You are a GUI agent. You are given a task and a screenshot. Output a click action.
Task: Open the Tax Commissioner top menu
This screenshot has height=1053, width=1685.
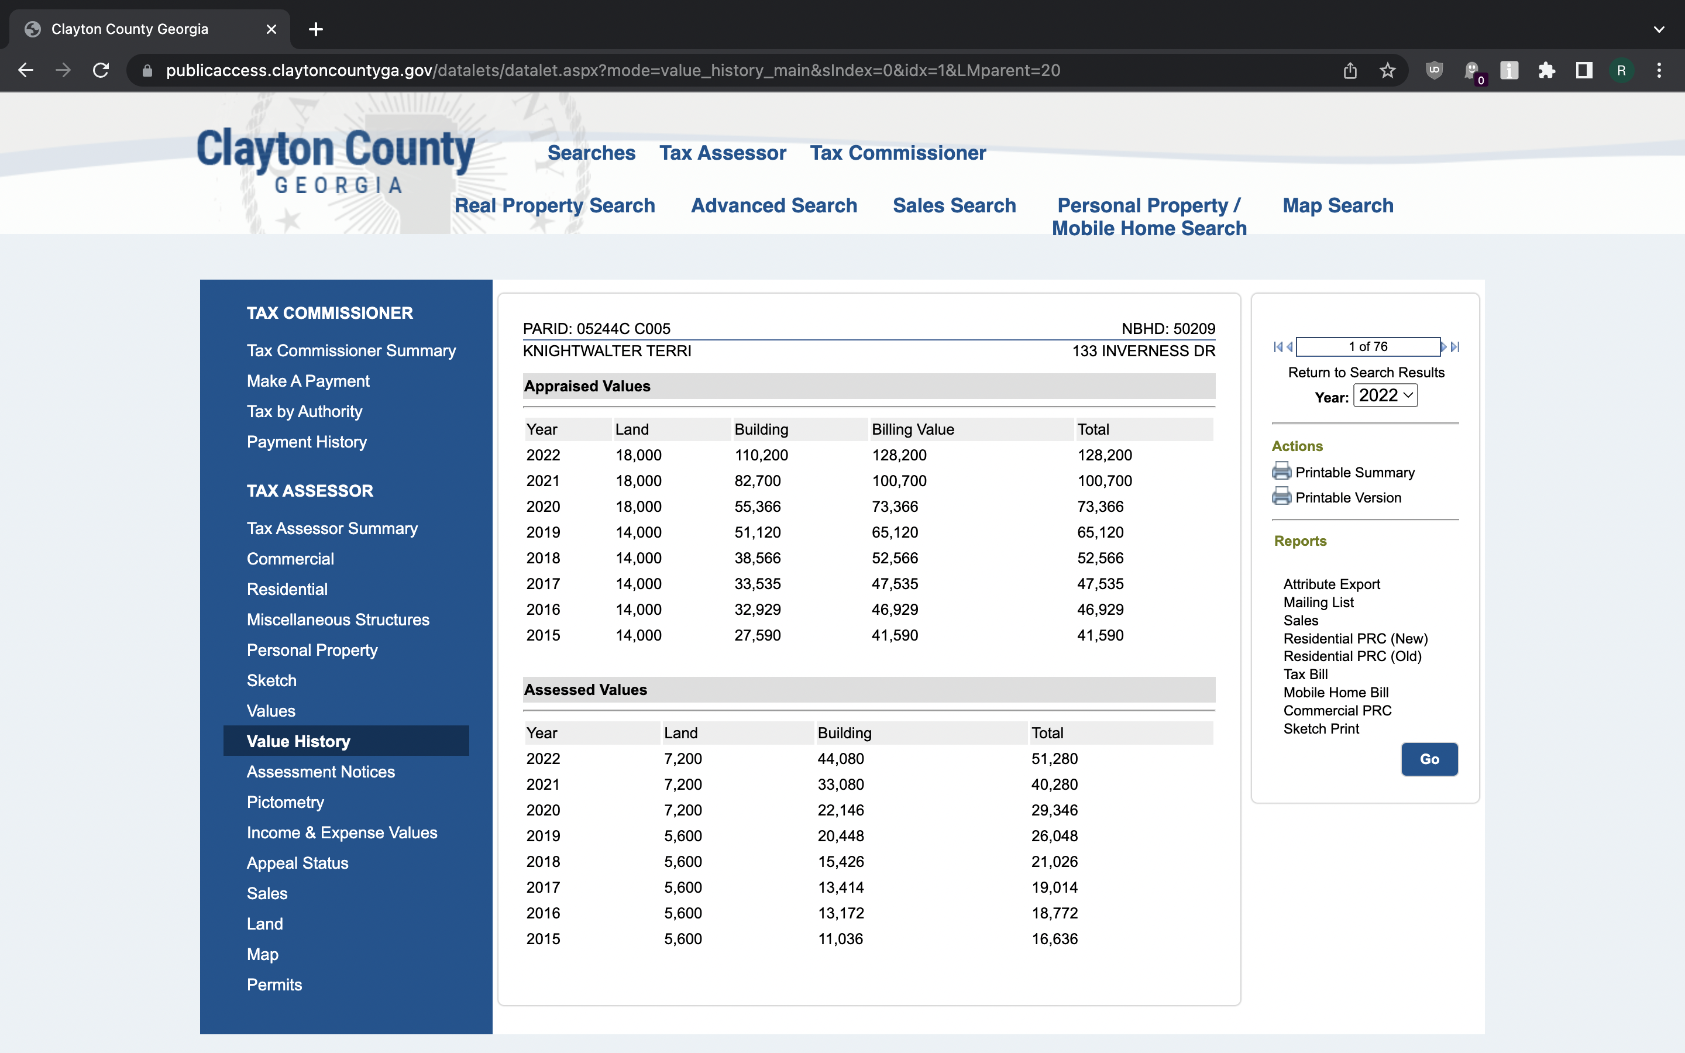[x=897, y=153]
